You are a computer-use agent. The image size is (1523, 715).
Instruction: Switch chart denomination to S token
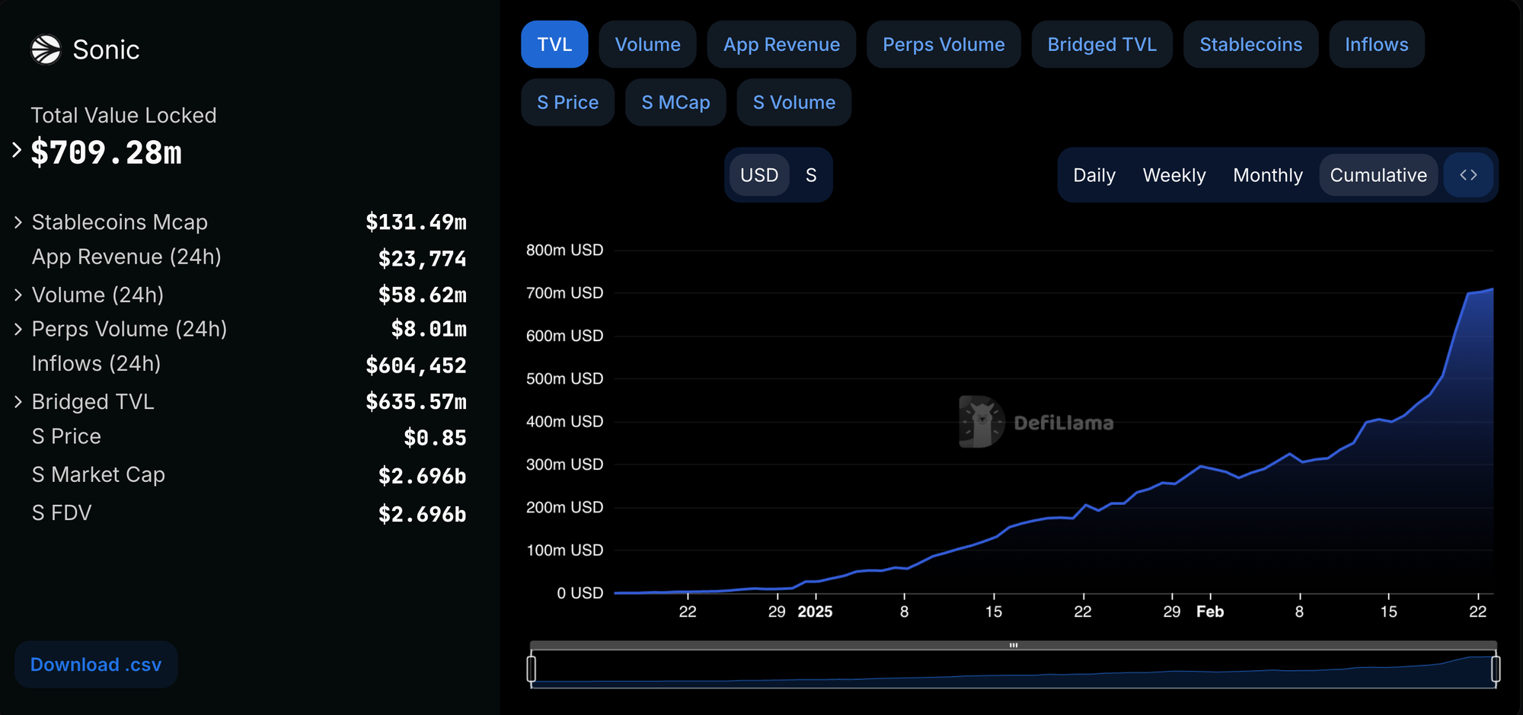pyautogui.click(x=811, y=175)
